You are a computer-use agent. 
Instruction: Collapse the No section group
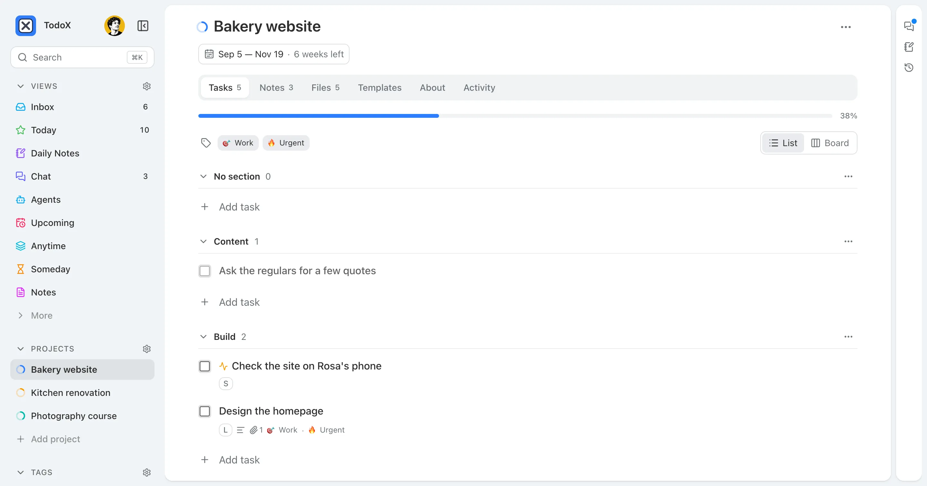pyautogui.click(x=203, y=176)
